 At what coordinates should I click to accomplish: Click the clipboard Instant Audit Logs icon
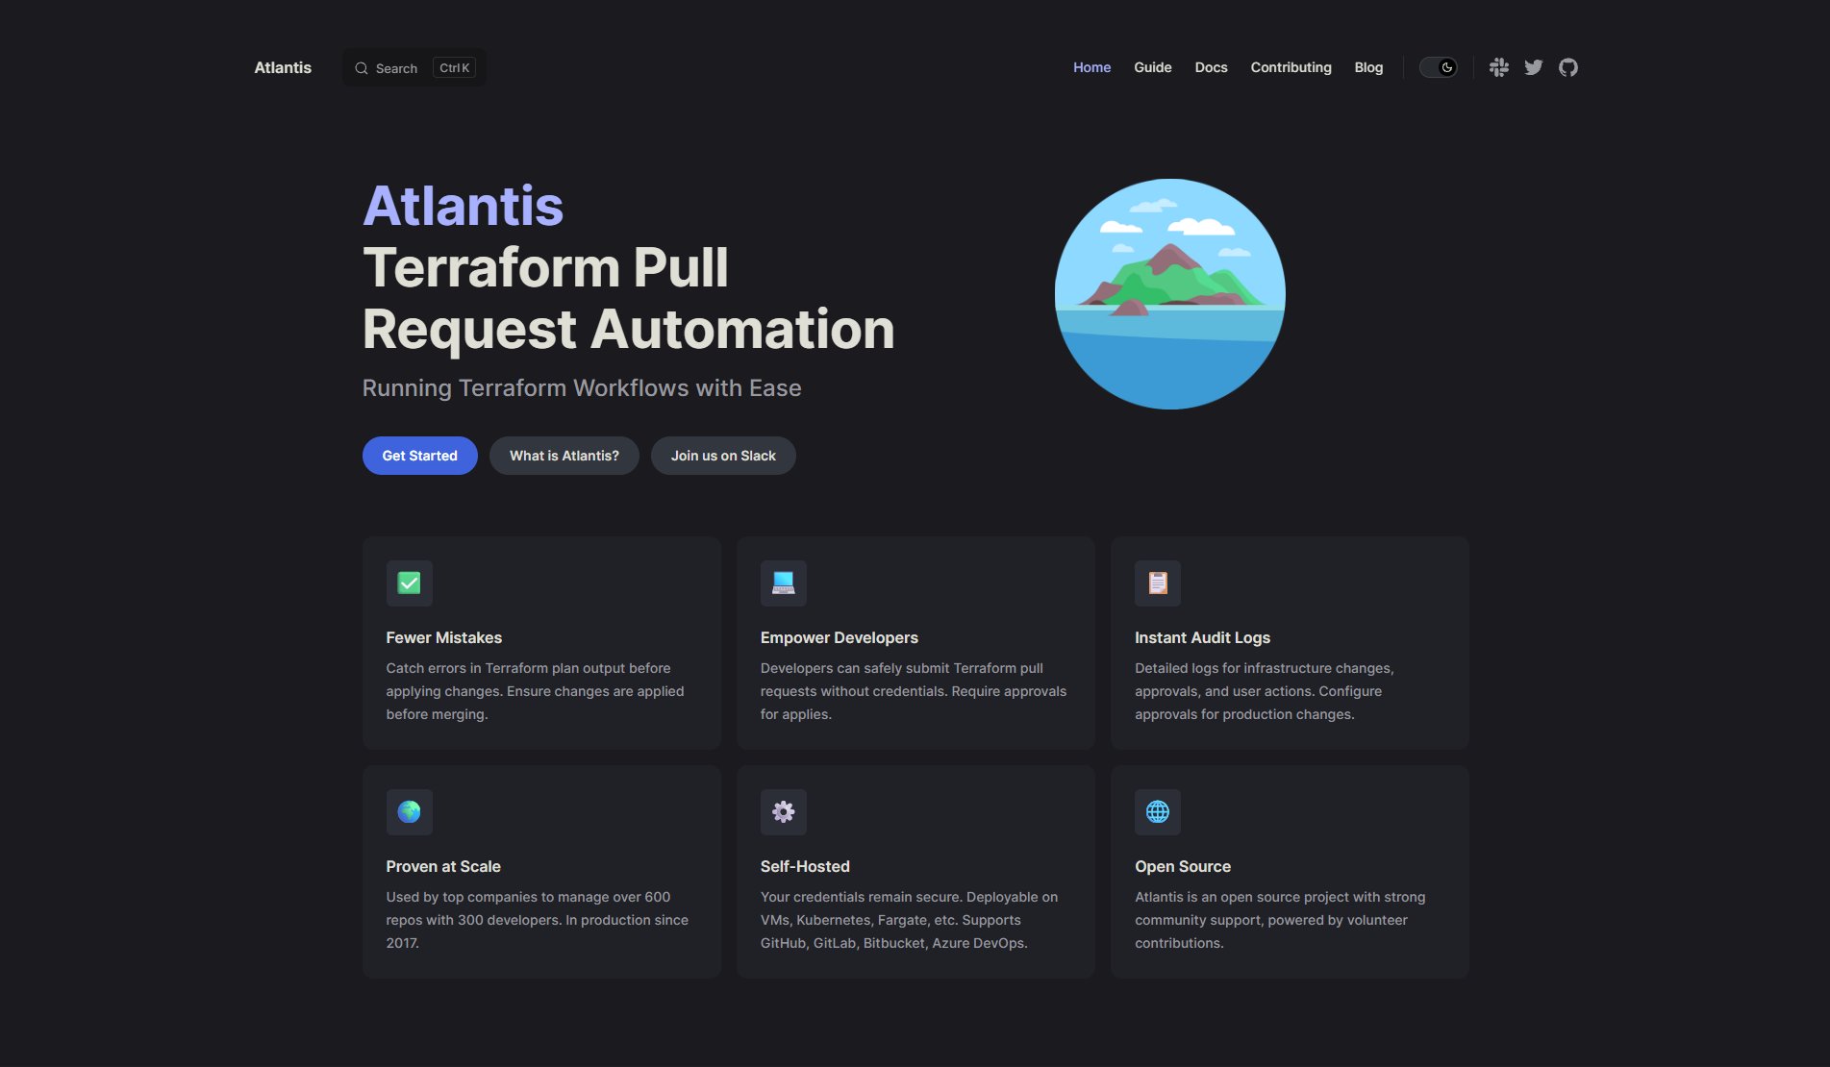point(1158,583)
